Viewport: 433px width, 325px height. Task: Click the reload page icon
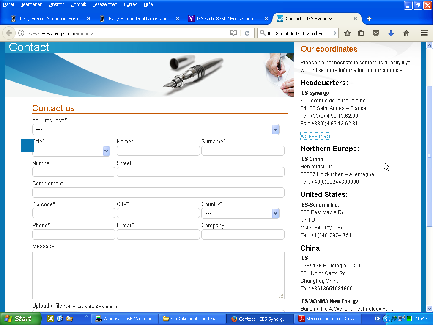[x=247, y=33]
